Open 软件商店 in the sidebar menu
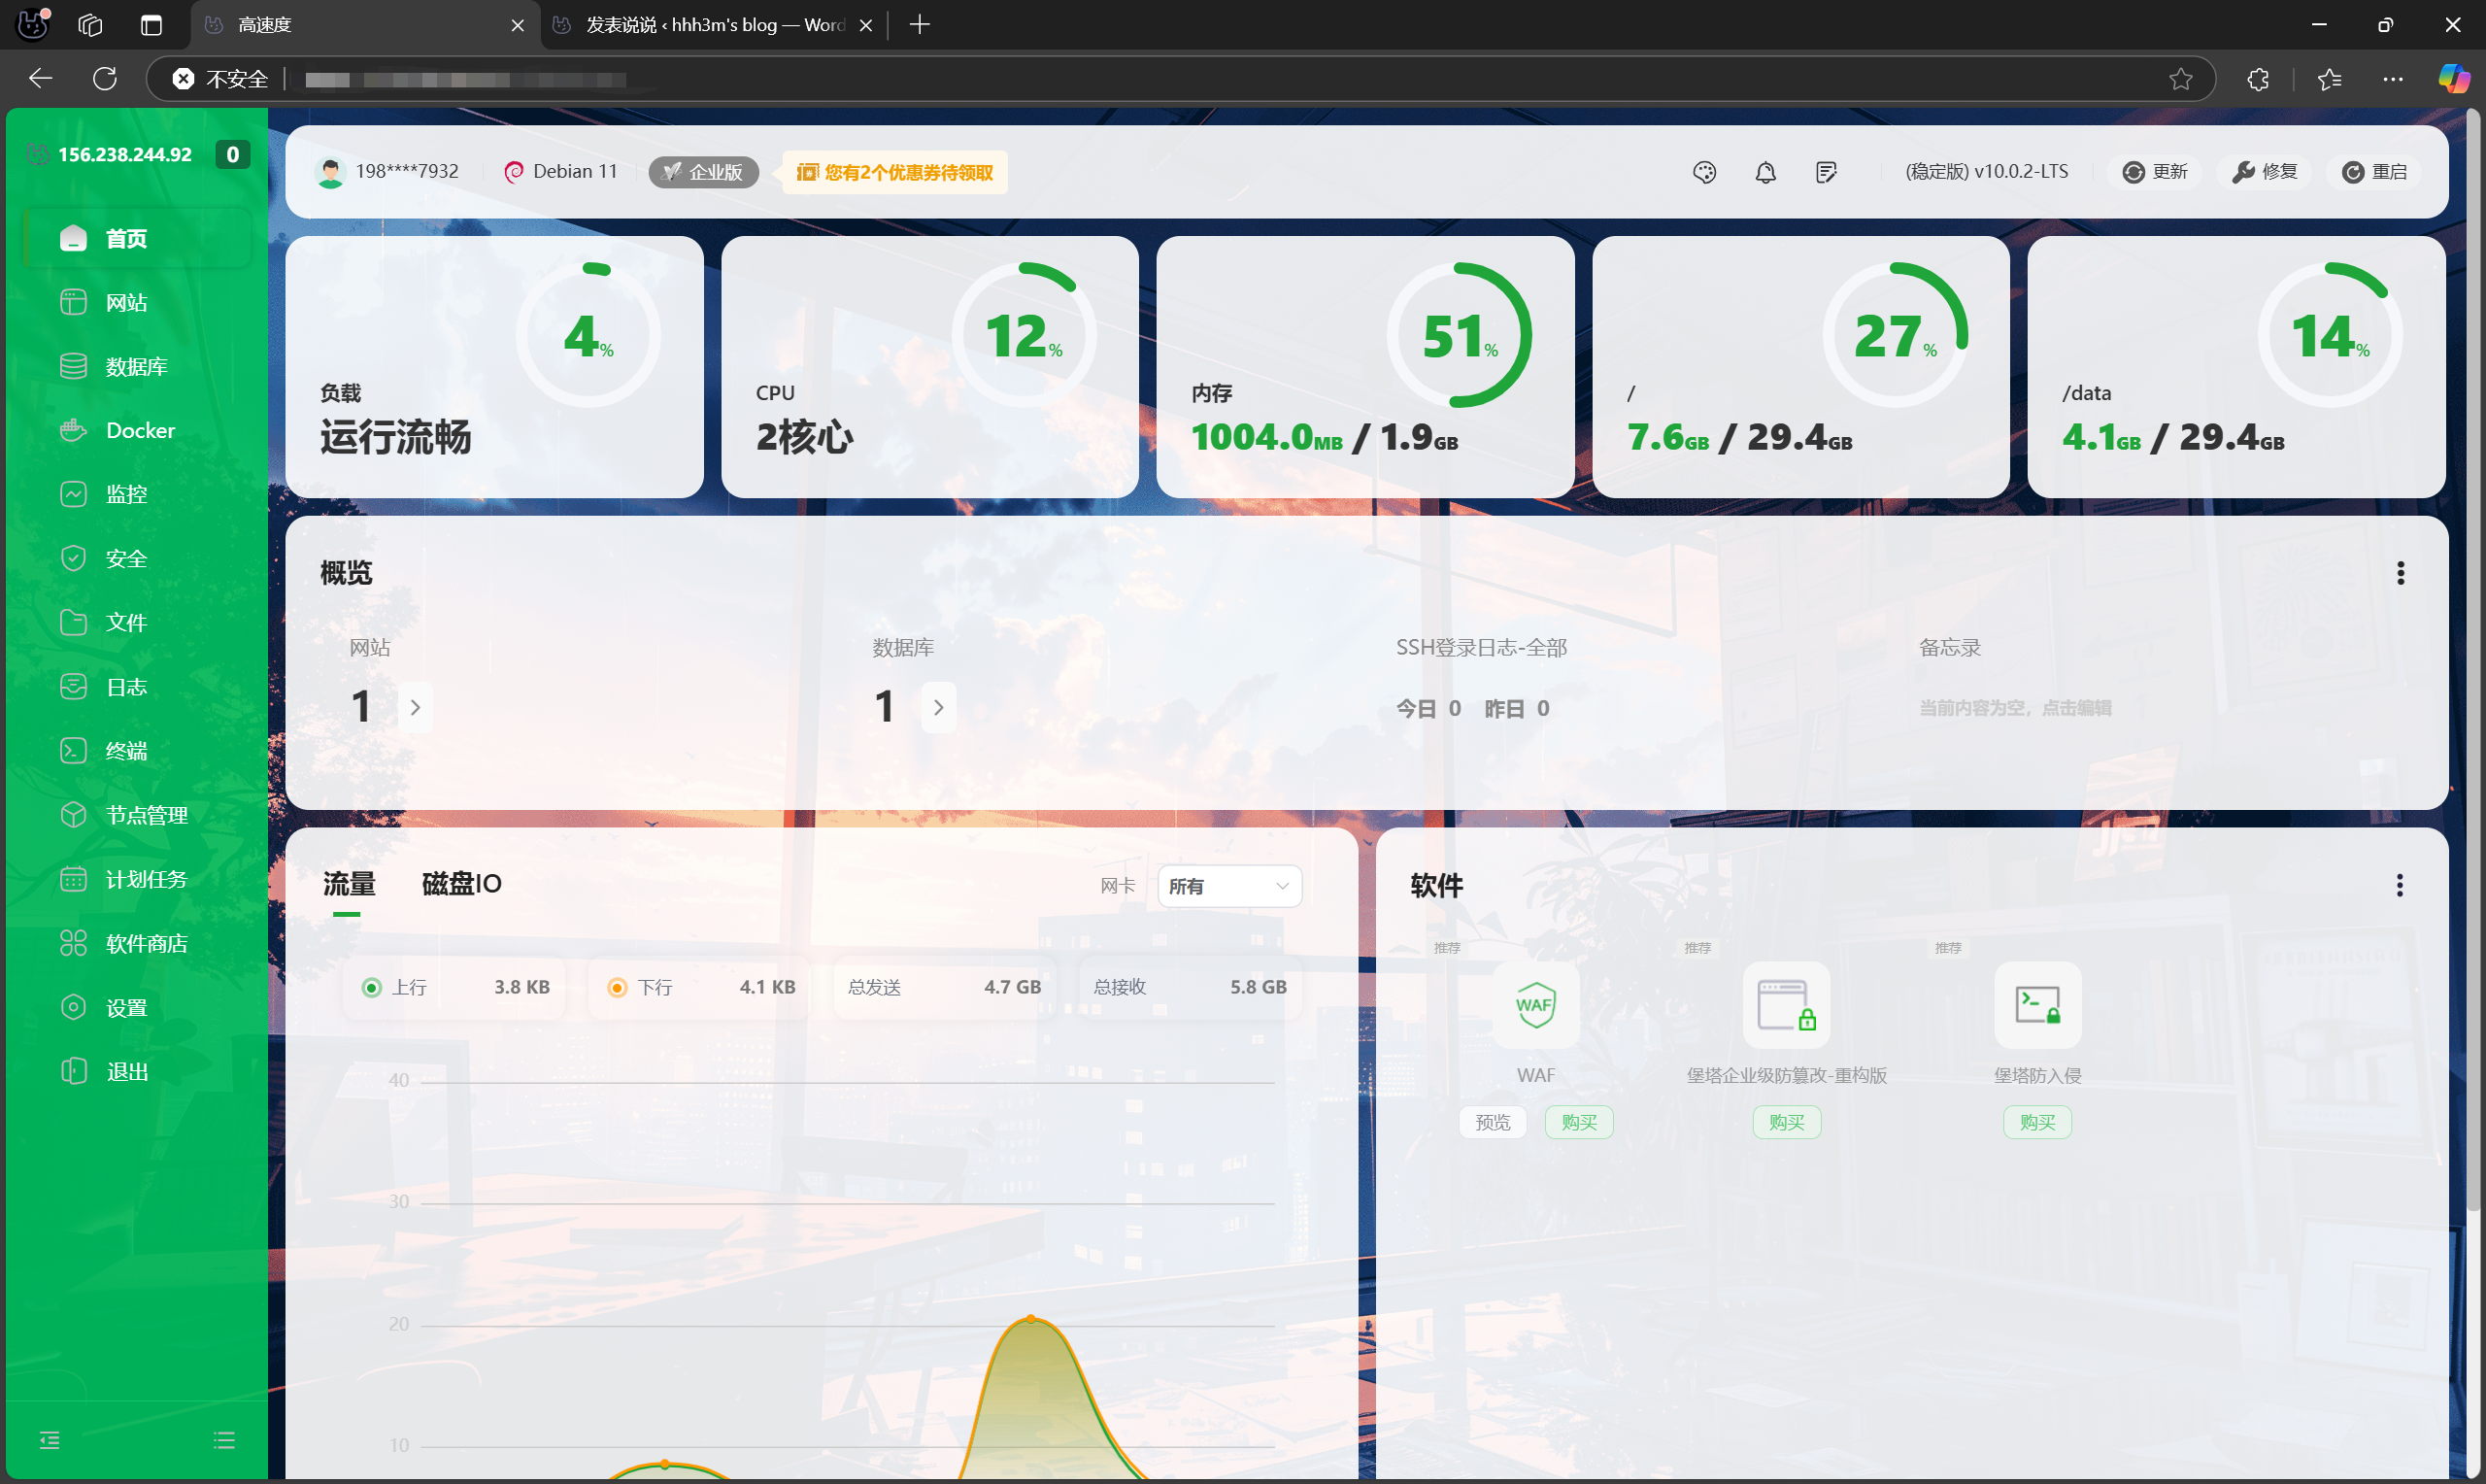Image resolution: width=2486 pixels, height=1484 pixels. point(146,943)
